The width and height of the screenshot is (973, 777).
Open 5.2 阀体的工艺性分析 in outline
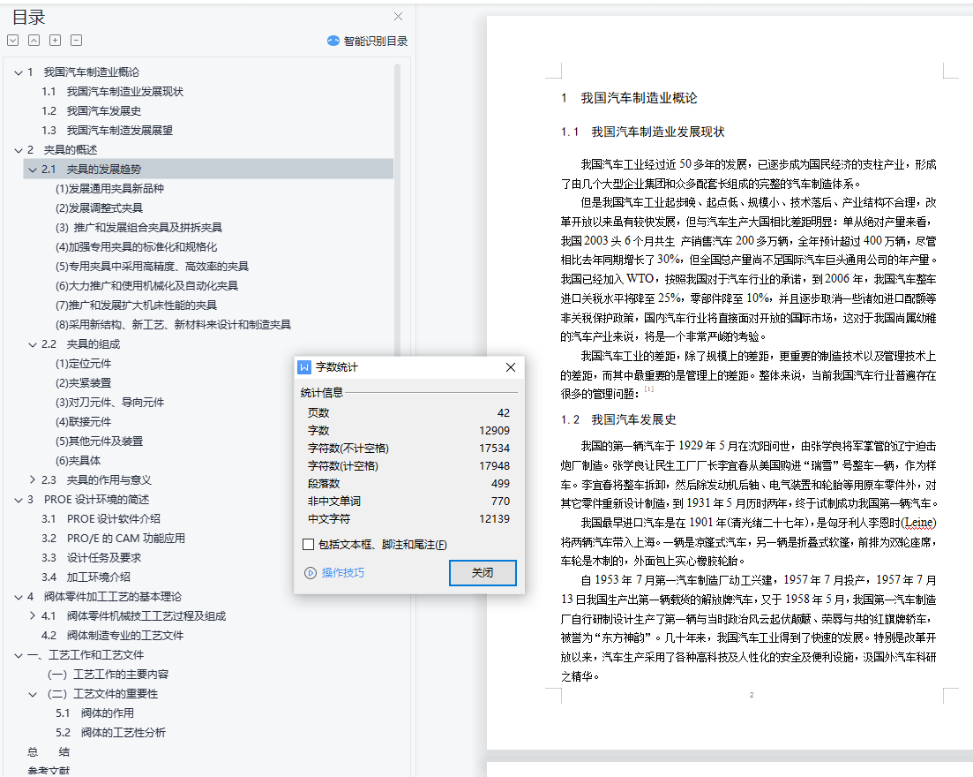pyautogui.click(x=110, y=733)
